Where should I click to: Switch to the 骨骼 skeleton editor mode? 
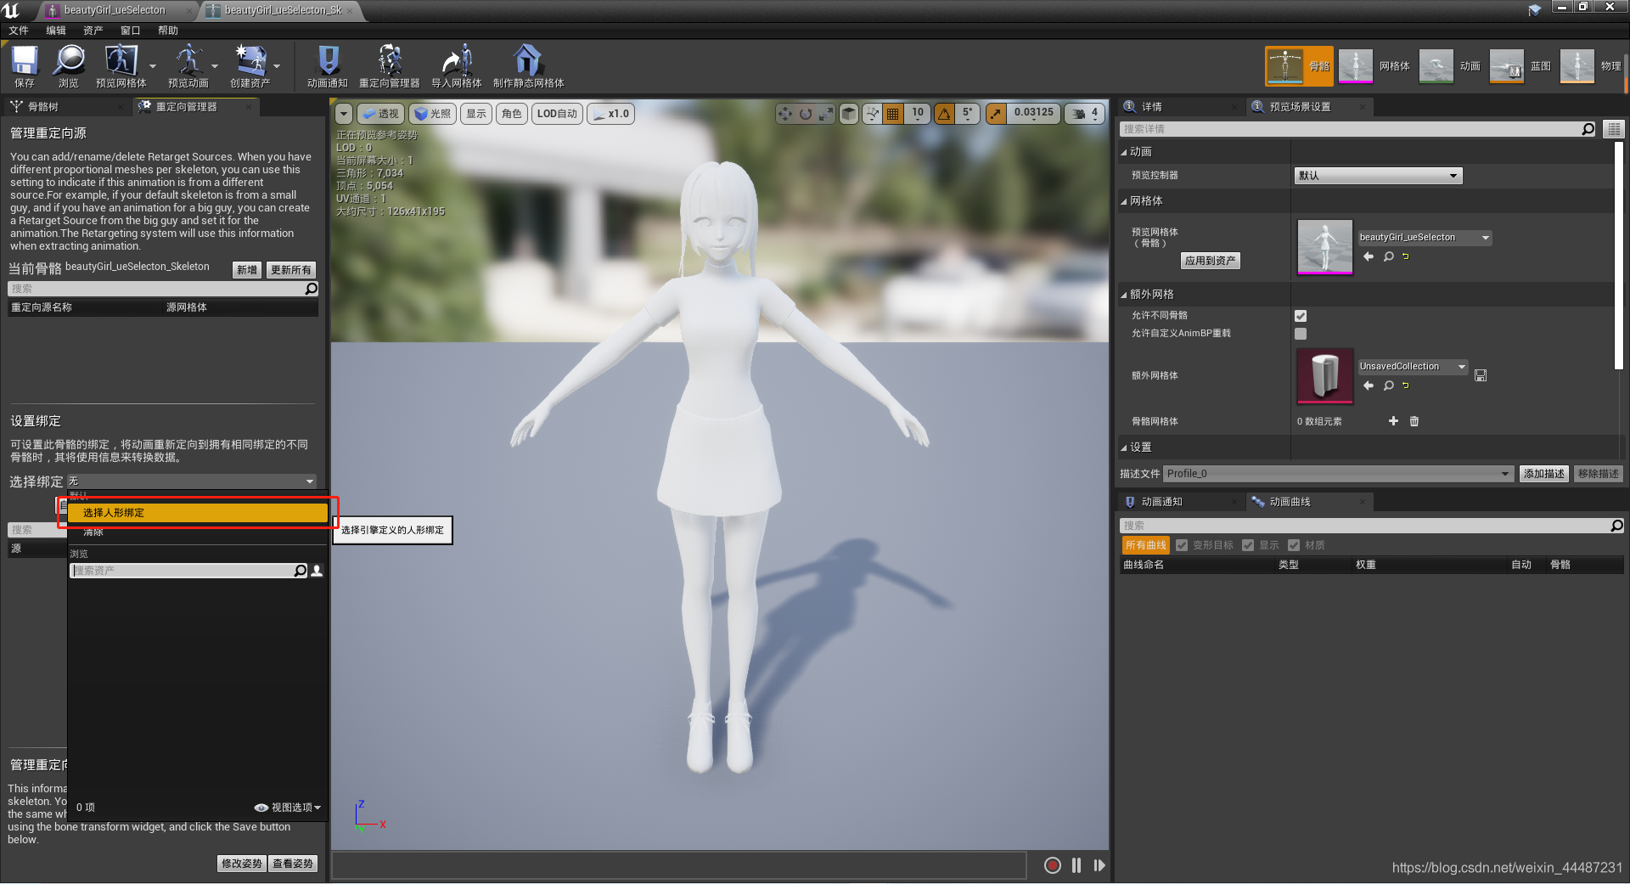click(x=1299, y=66)
